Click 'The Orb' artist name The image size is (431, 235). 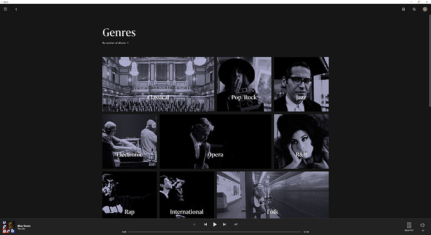point(21,229)
